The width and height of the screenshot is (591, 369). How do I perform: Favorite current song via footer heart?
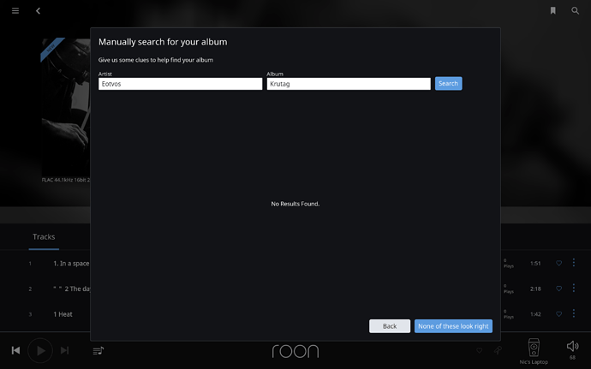coord(480,350)
